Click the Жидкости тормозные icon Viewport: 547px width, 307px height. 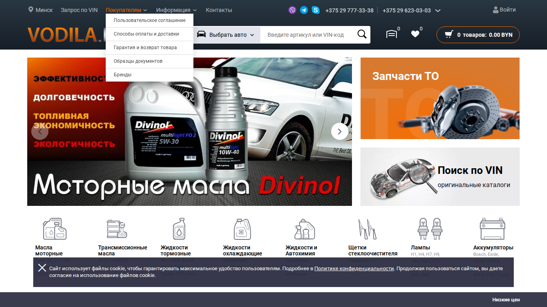pos(179,229)
